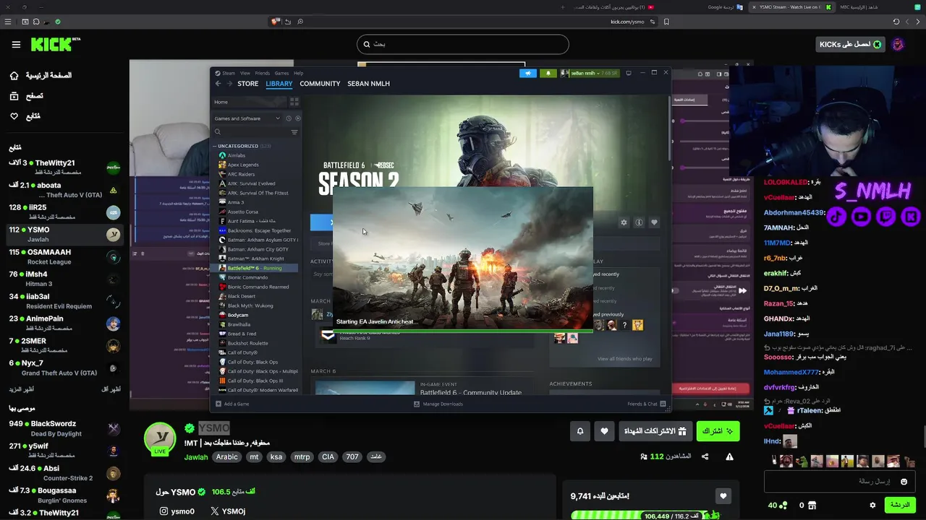Viewport: 926px width, 520px height.
Task: Click Steam green notification bell
Action: point(548,73)
